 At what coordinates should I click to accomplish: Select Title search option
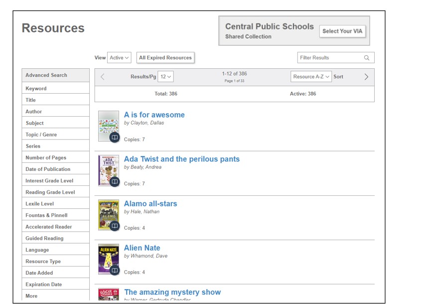pyautogui.click(x=56, y=100)
